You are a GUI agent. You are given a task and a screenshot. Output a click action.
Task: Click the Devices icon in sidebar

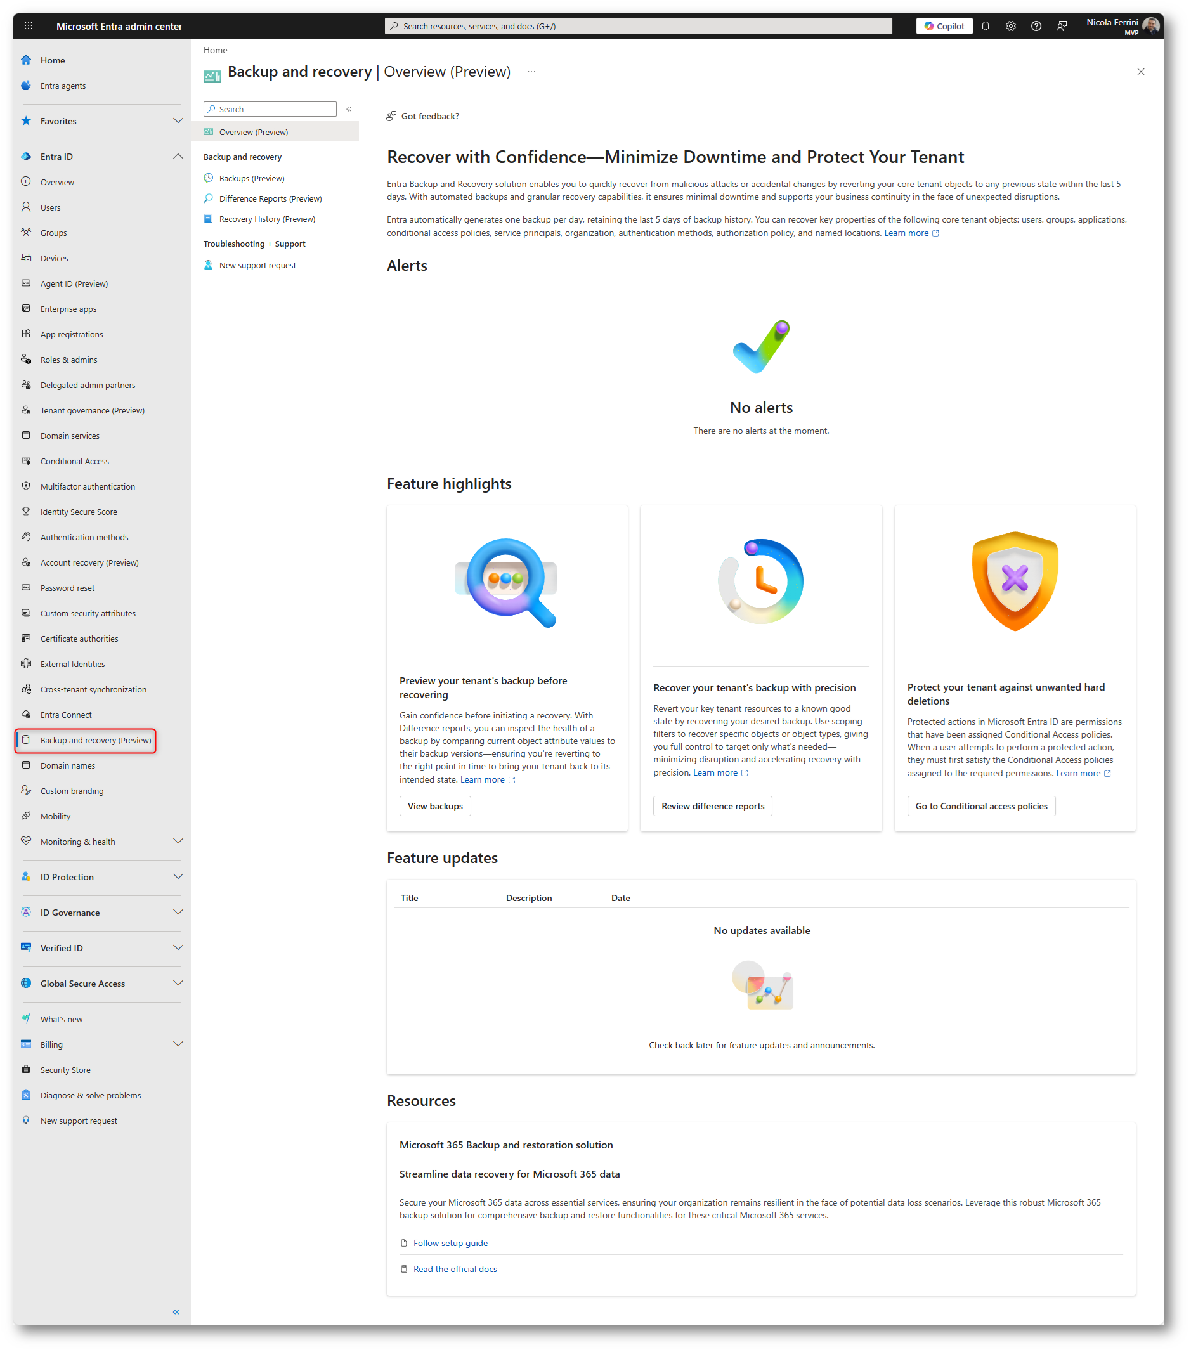click(x=26, y=258)
